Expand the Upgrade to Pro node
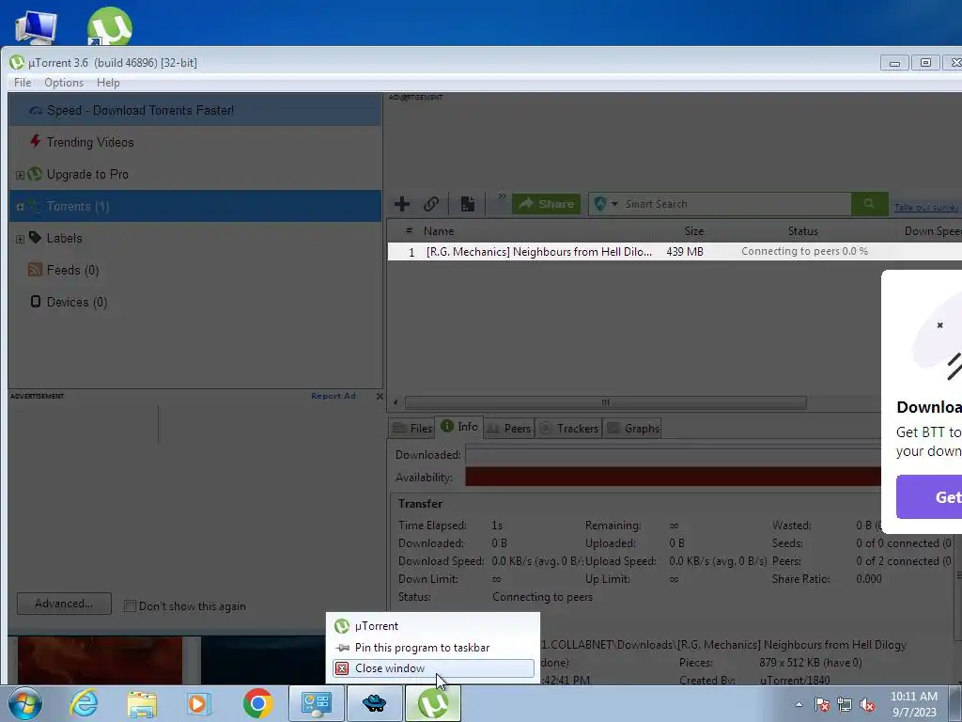Image resolution: width=962 pixels, height=722 pixels. click(20, 175)
